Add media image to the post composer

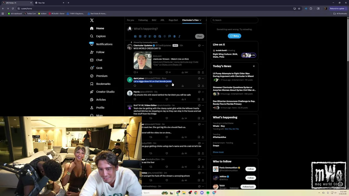(135, 36)
